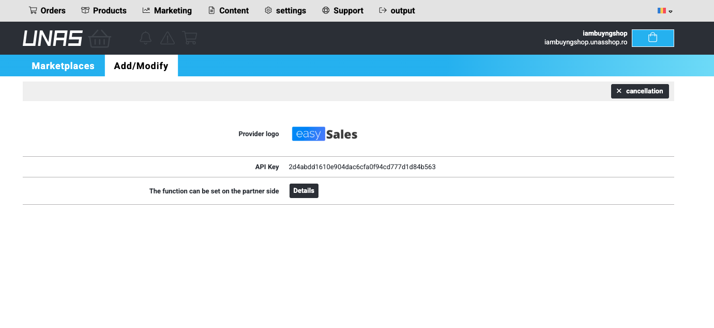Click the box icon beside Products
The width and height of the screenshot is (714, 328).
tap(85, 10)
